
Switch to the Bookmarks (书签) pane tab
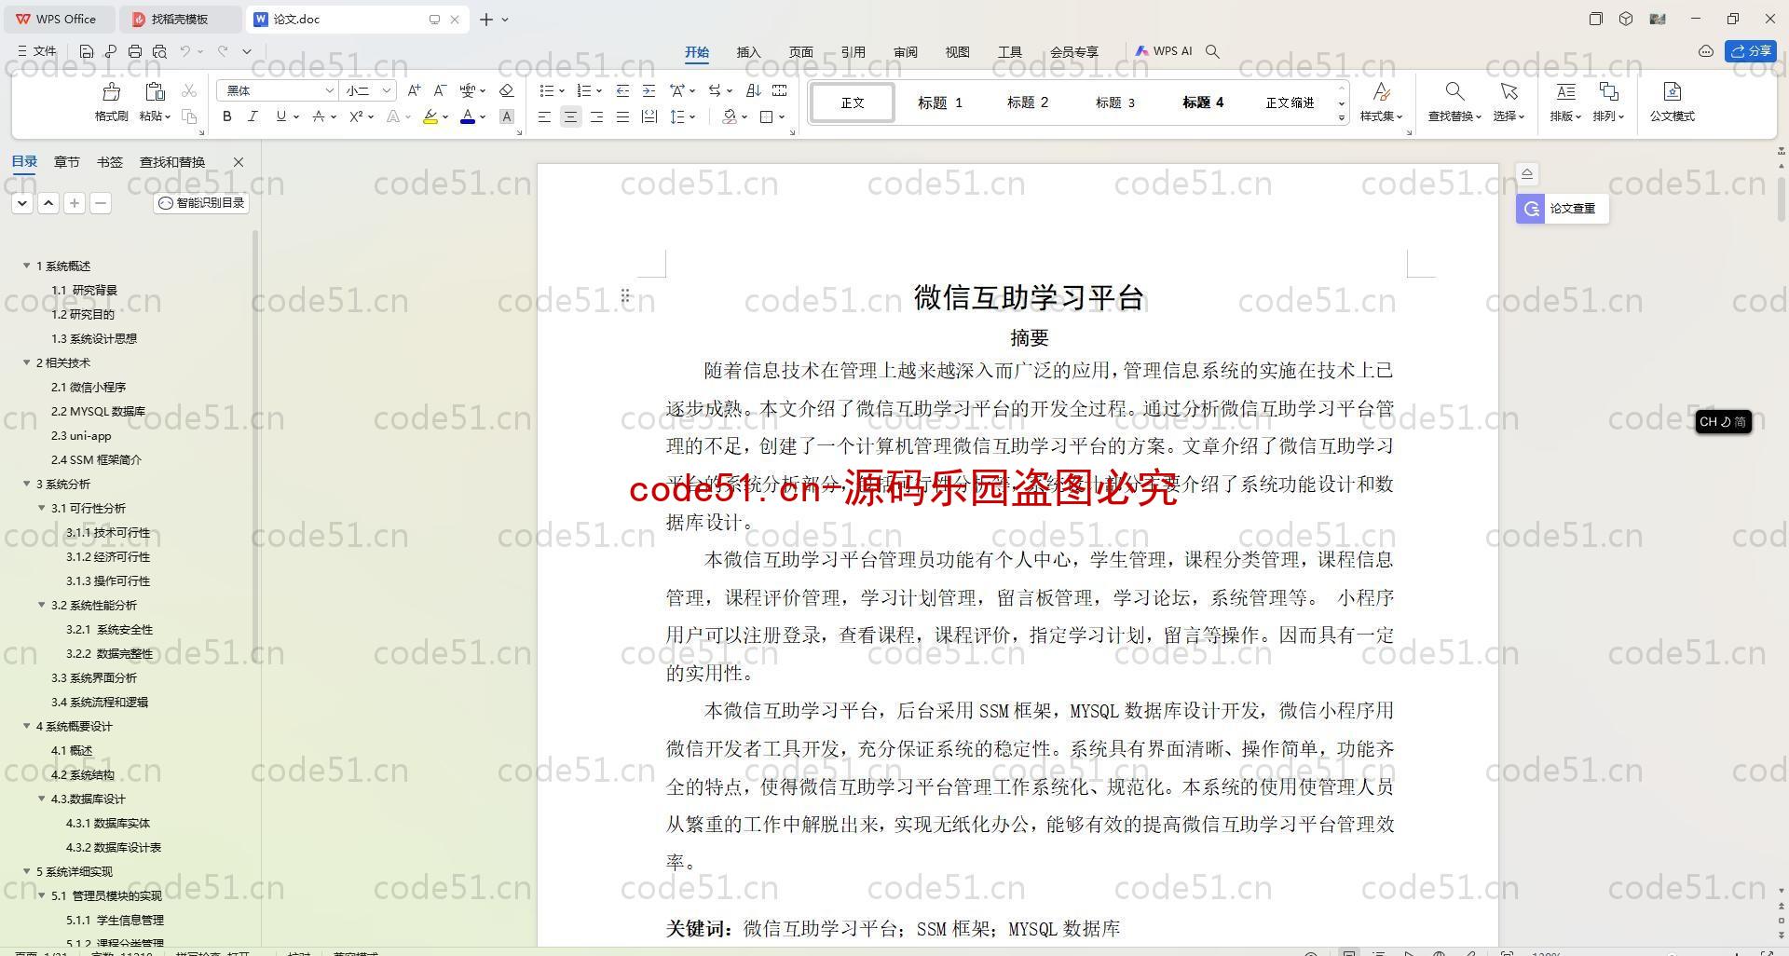pos(109,162)
